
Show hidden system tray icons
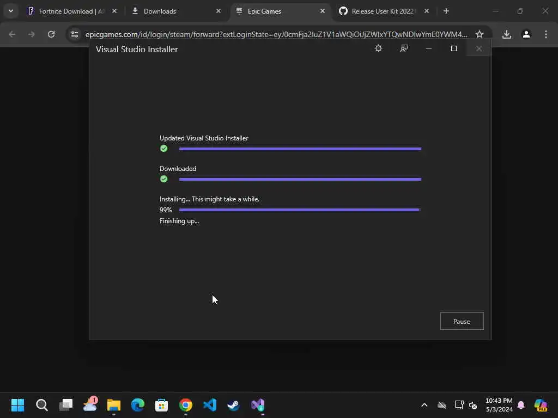pos(424,405)
